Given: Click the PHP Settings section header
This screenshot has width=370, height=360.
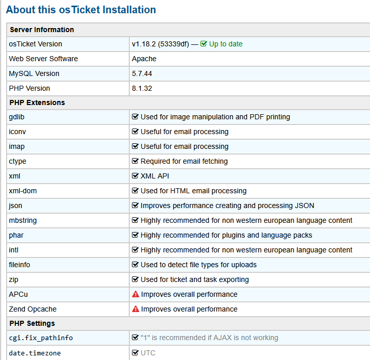Looking at the screenshot, I should pos(32,323).
